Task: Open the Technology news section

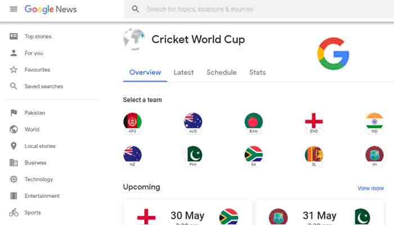Action: click(x=38, y=179)
